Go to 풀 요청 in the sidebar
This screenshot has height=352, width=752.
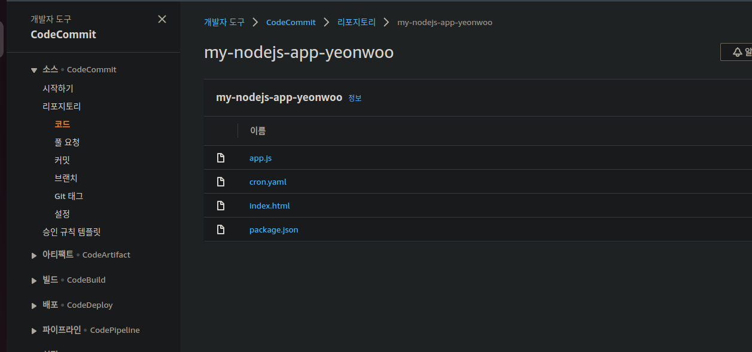(x=67, y=142)
